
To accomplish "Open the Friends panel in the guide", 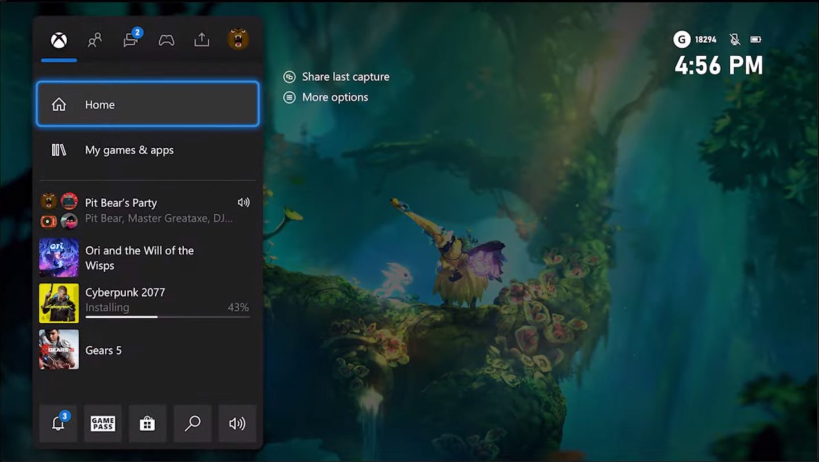I will (94, 39).
